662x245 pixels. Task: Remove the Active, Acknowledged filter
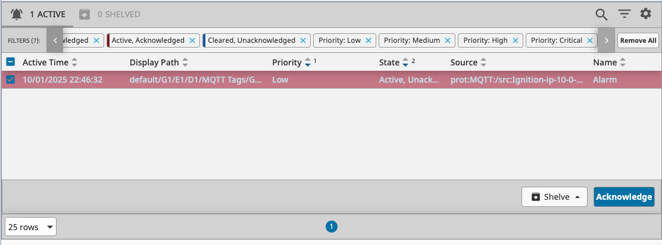click(192, 40)
